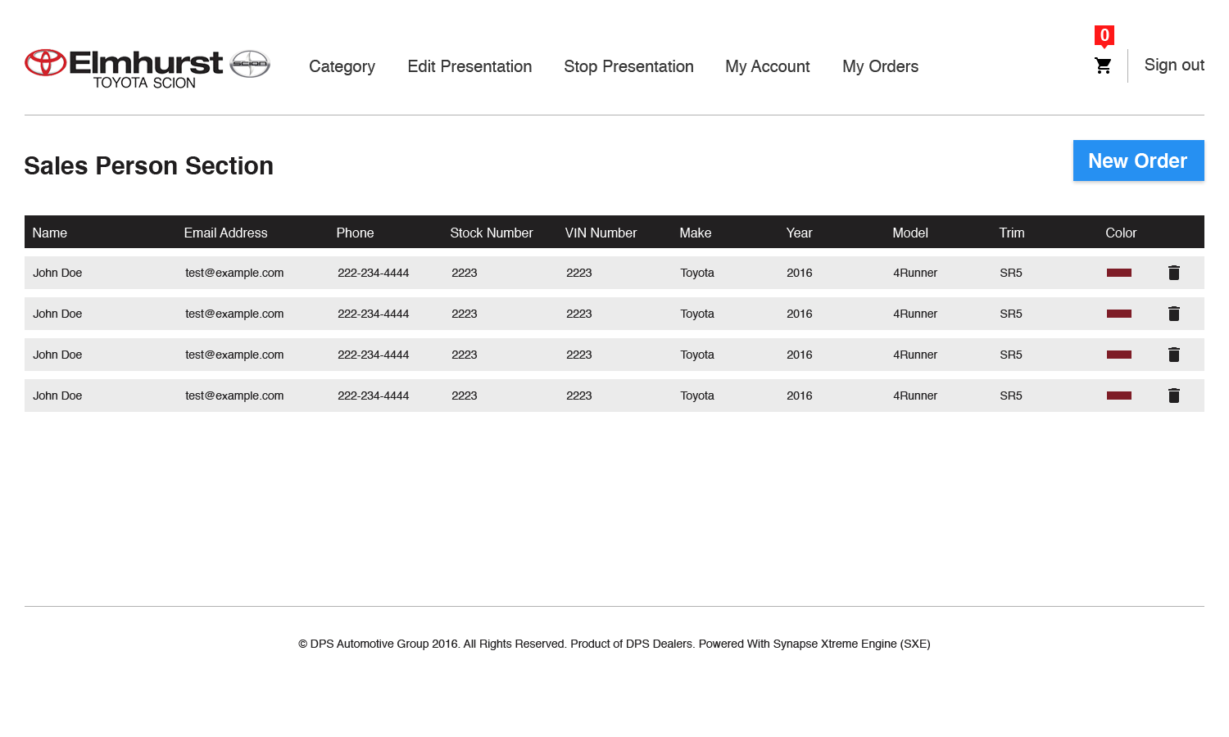Click the trash icon in the second row
Image resolution: width=1229 pixels, height=737 pixels.
(x=1173, y=314)
